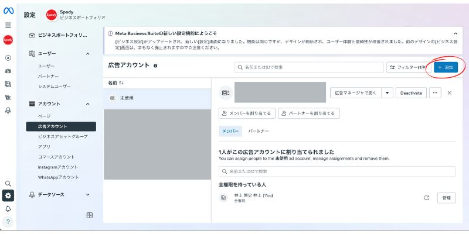Expand the データソース section
Image resolution: width=469 pixels, height=234 pixels.
click(87, 195)
